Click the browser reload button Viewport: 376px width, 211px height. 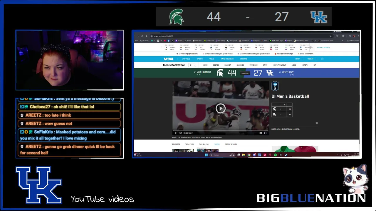[x=142, y=36]
